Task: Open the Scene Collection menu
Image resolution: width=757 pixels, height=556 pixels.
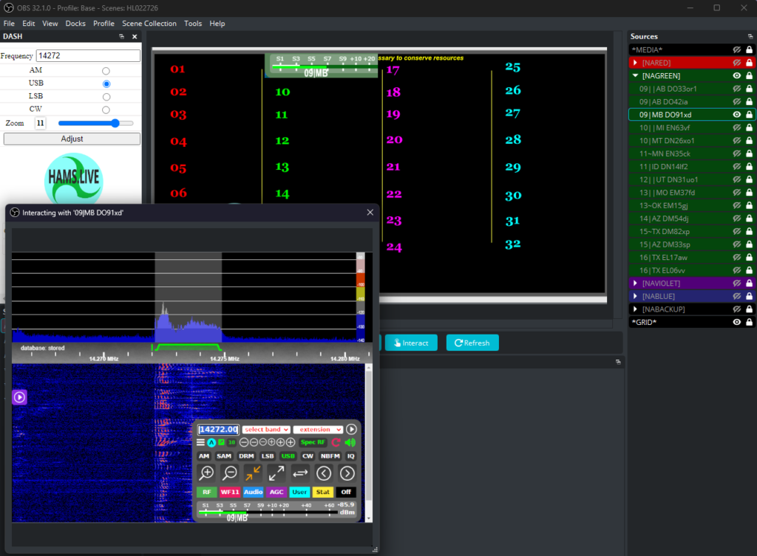Action: coord(149,24)
